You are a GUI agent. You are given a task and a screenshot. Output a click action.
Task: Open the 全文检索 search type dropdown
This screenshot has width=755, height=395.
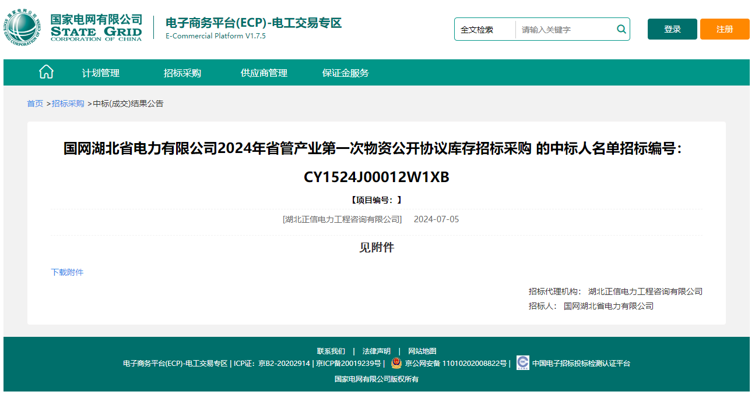tap(485, 30)
